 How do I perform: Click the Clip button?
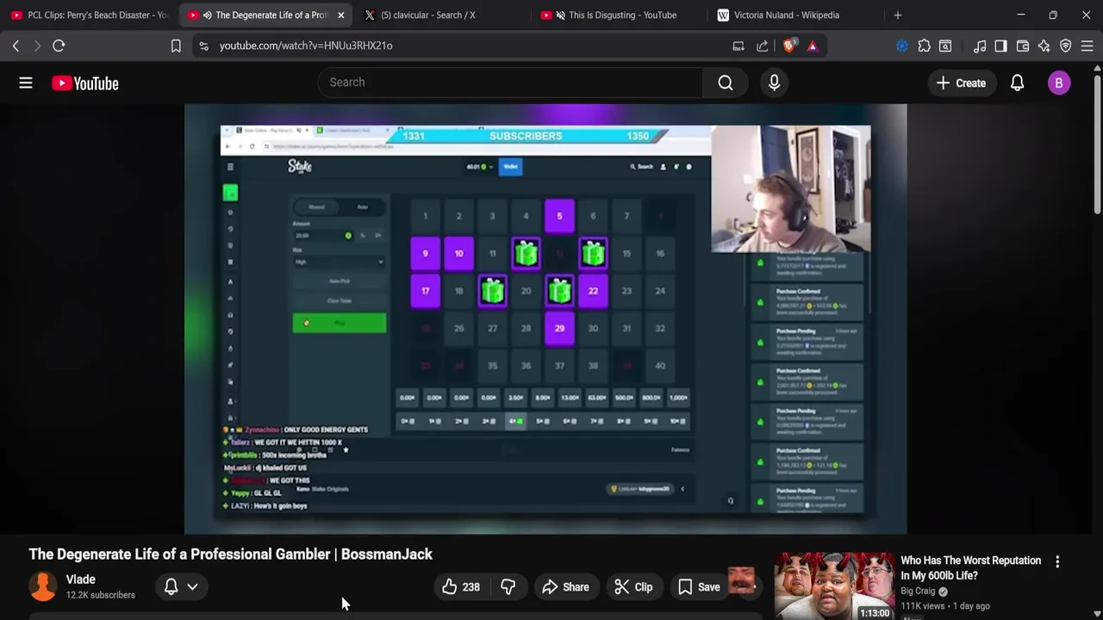click(633, 587)
